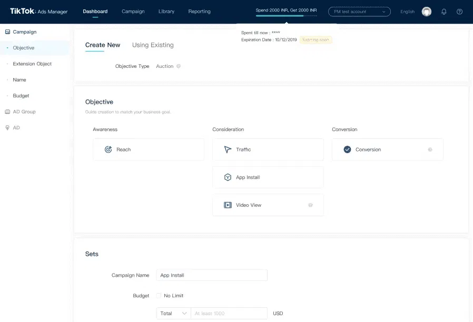Click info icon beside Auction
The image size is (473, 322).
[x=179, y=66]
